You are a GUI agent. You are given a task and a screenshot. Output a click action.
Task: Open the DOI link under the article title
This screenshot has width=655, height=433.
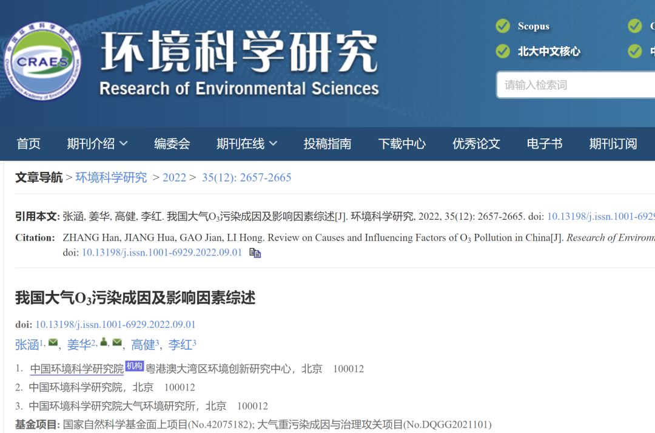coord(115,324)
